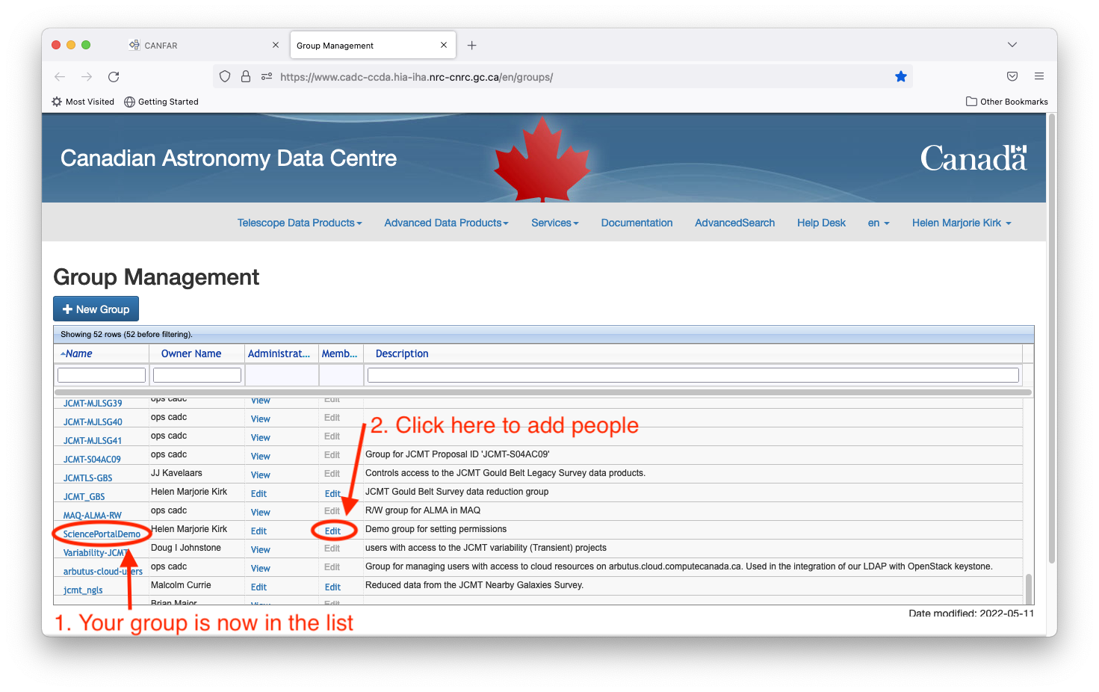Expand the Advanced Data Products menu
This screenshot has width=1099, height=692.
tap(446, 223)
